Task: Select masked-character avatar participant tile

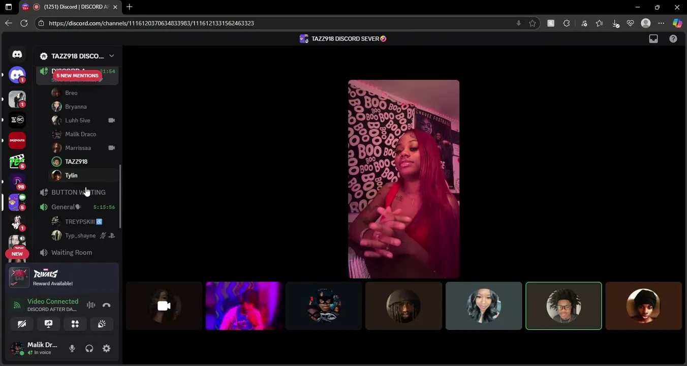Action: tap(324, 306)
